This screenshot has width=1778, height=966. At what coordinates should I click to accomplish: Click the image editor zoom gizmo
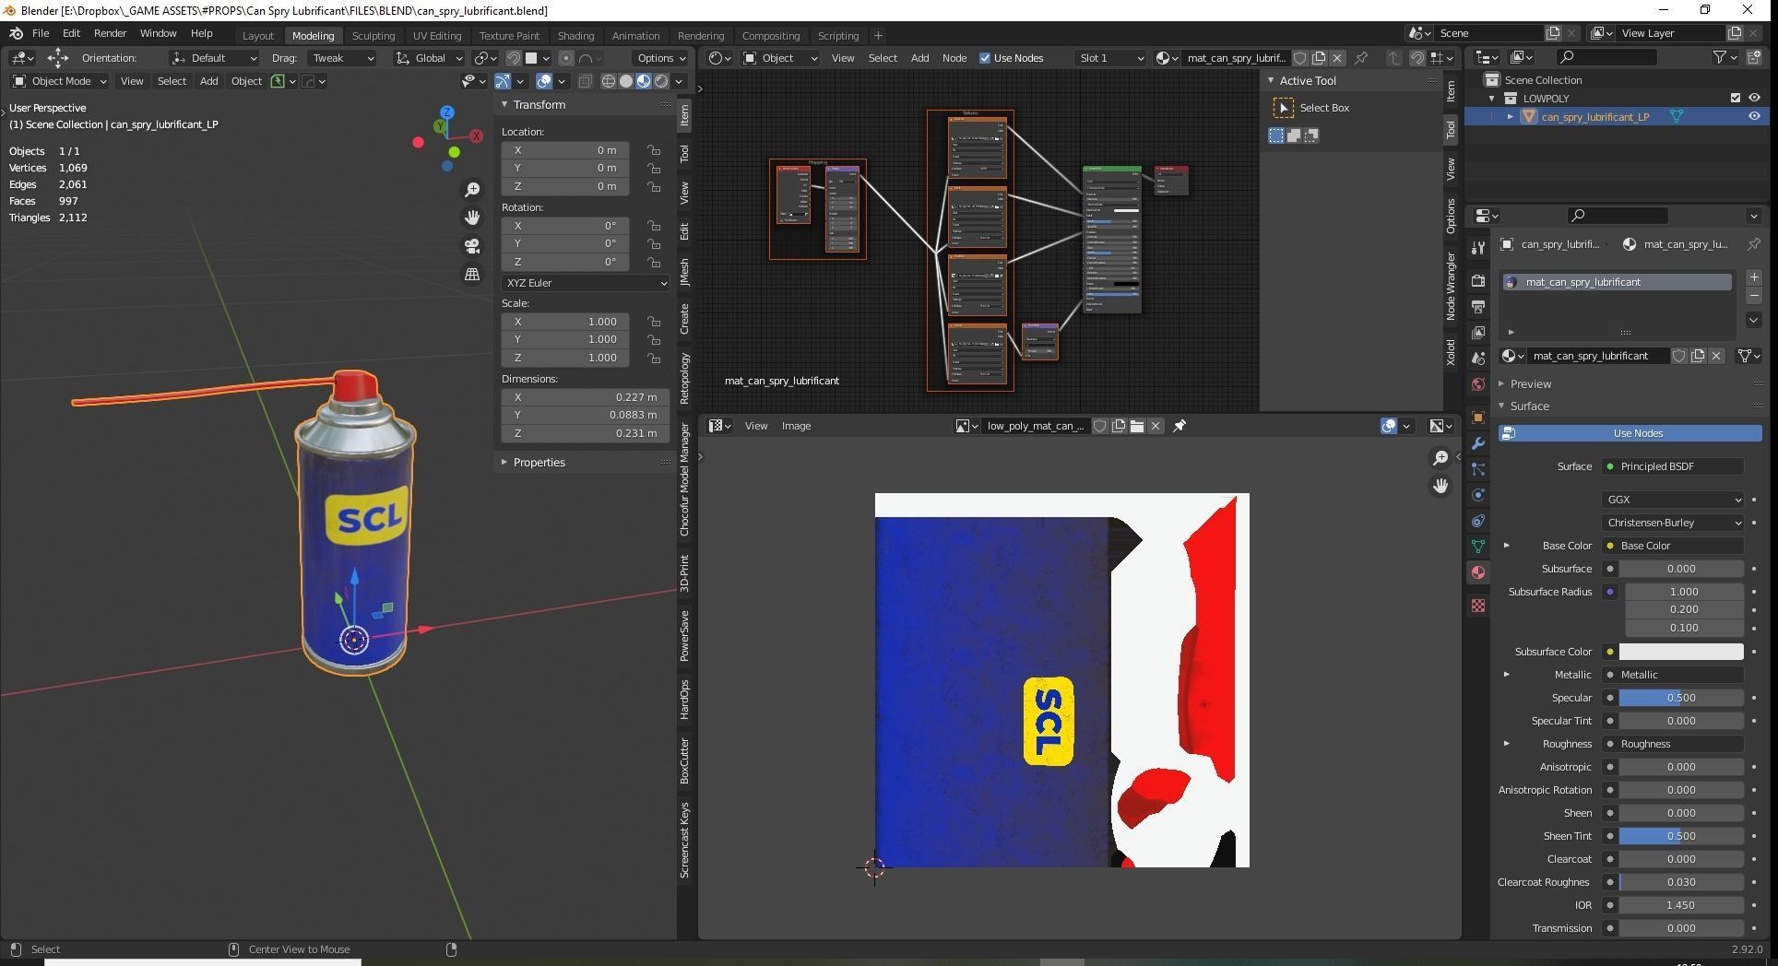point(1440,458)
